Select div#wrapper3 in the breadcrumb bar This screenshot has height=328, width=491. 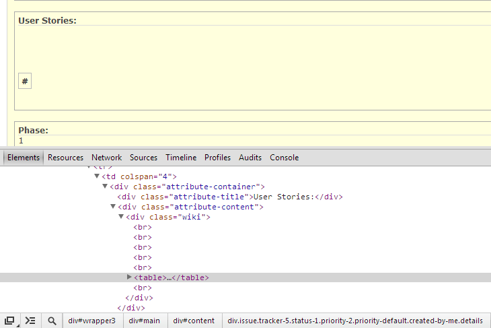coord(91,321)
